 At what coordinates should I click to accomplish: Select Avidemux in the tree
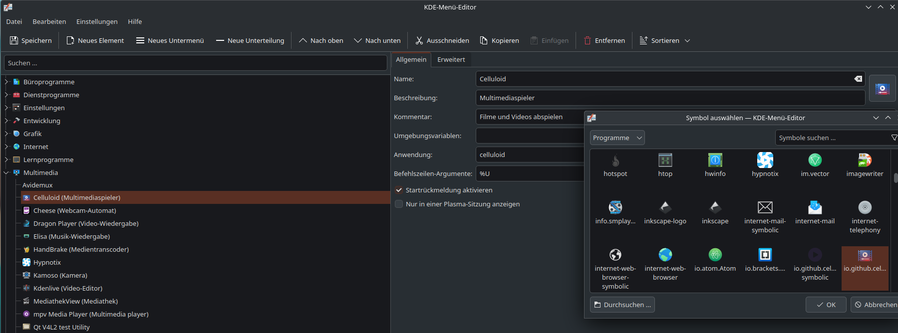click(x=37, y=185)
